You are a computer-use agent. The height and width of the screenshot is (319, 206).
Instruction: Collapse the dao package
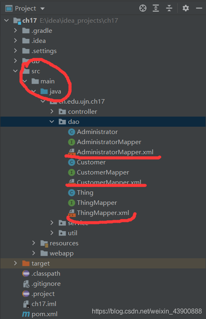[52, 122]
